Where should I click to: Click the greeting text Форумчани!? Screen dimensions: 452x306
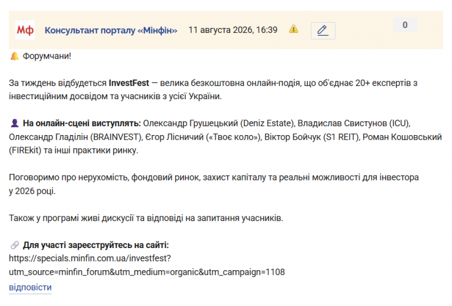(x=47, y=56)
